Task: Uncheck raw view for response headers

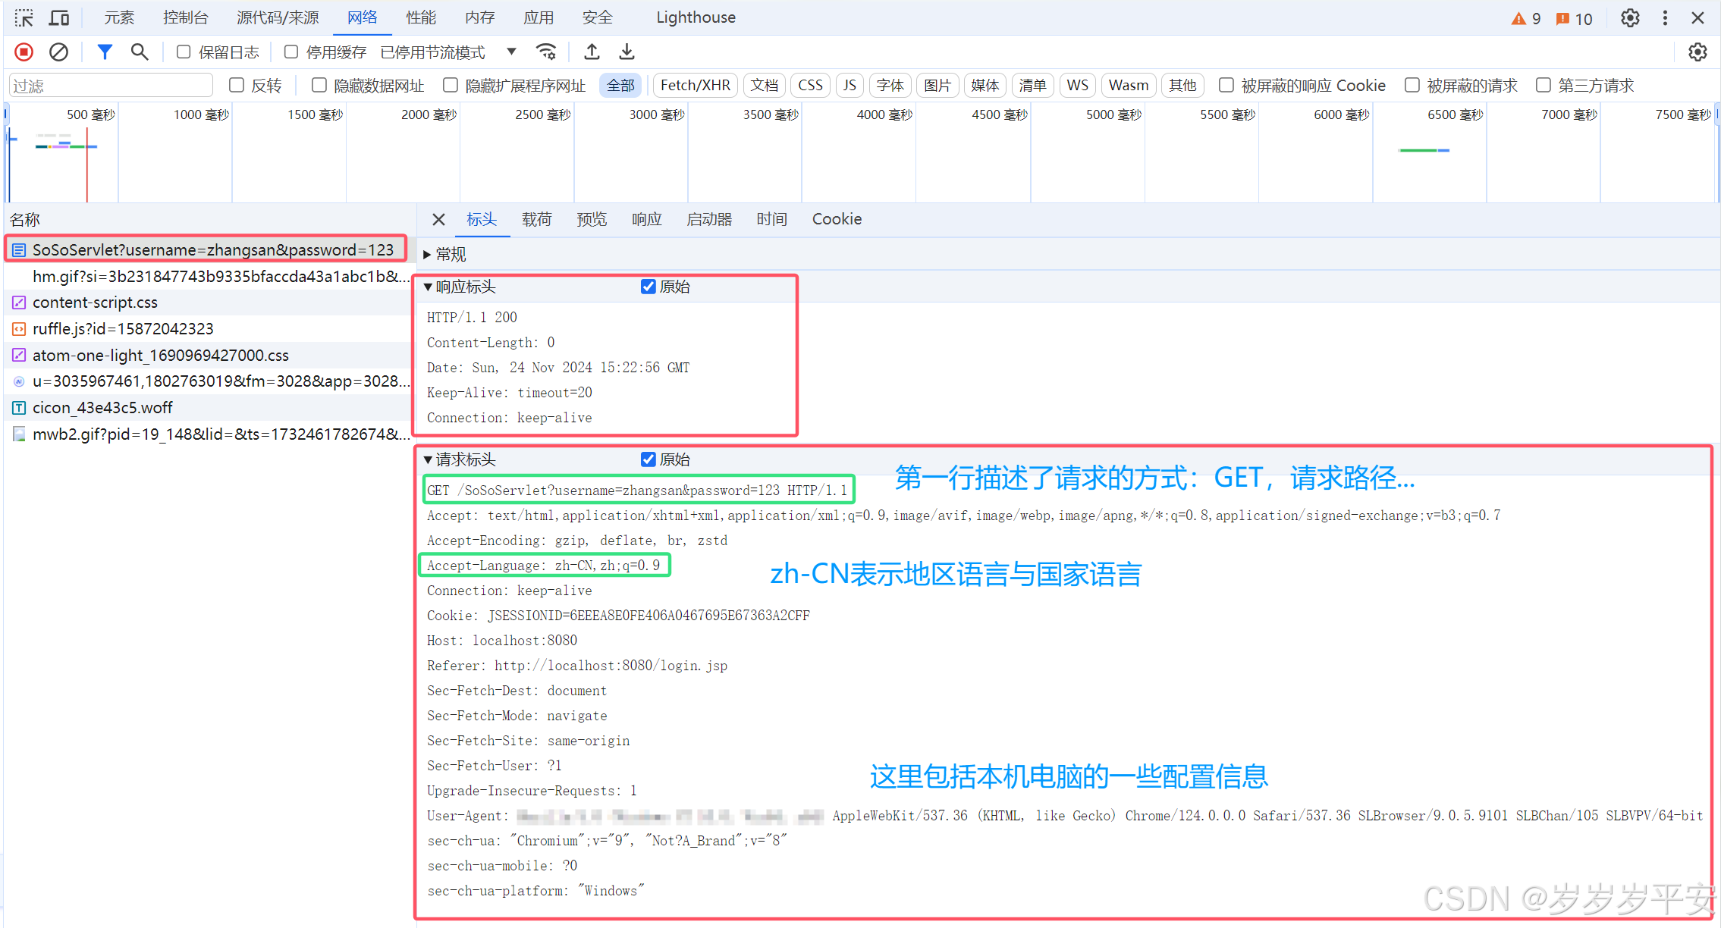Action: click(649, 287)
